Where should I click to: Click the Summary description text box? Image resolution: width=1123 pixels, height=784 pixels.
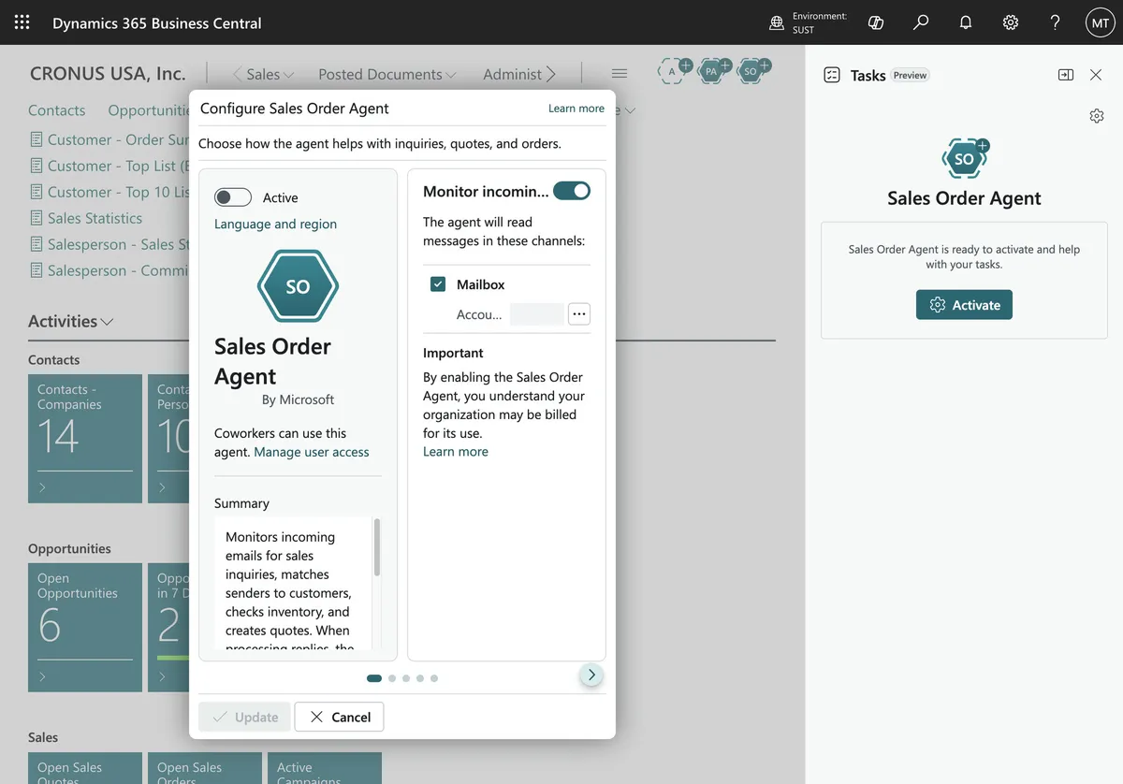click(293, 584)
